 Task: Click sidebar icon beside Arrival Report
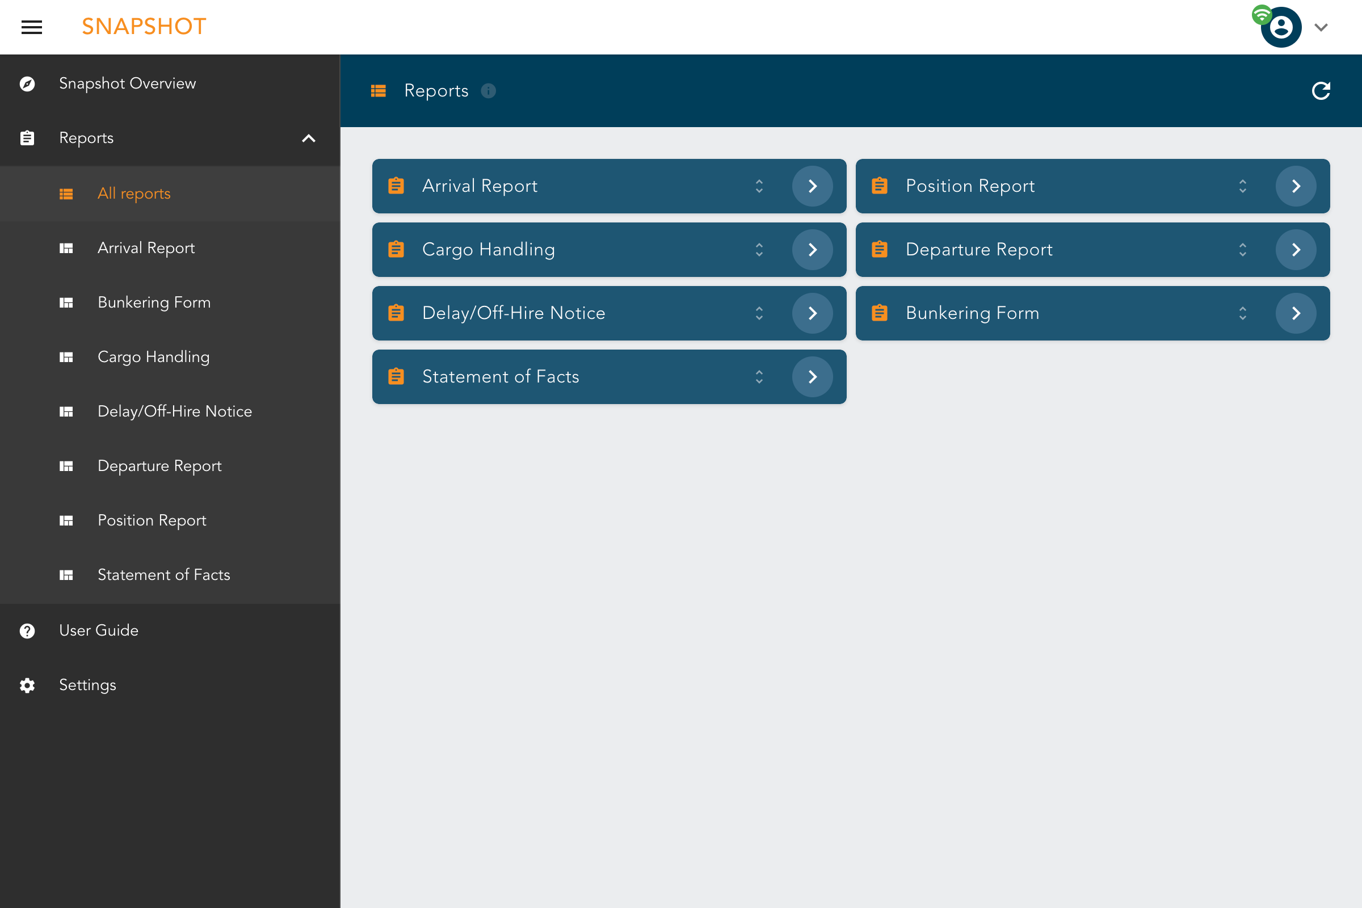pos(66,249)
